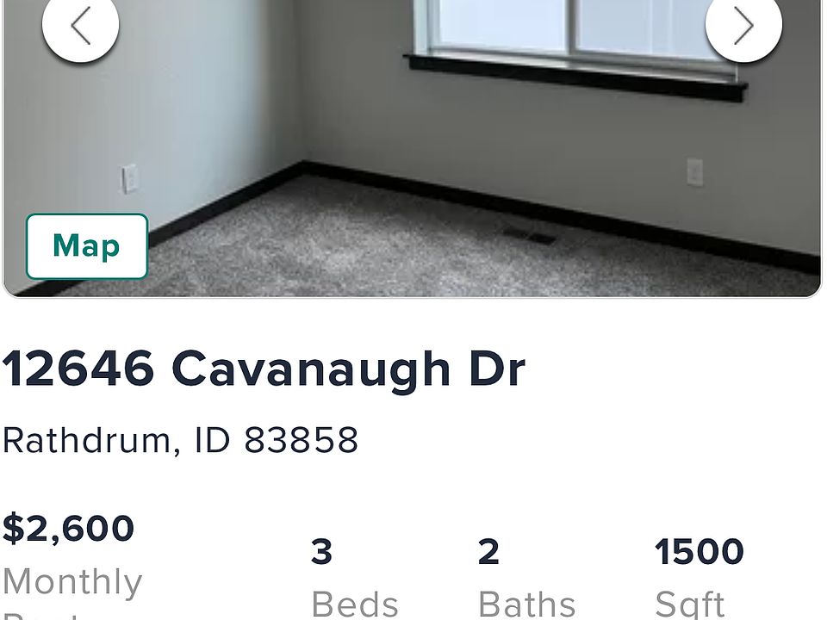Viewport: 827px width, 620px height.
Task: Click the 1500 square footage value
Action: click(700, 552)
